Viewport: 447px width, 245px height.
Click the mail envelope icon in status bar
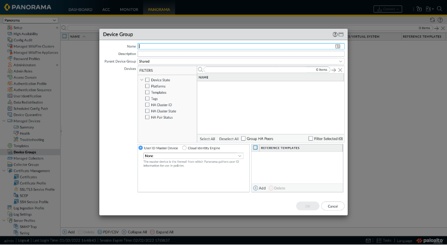368,241
